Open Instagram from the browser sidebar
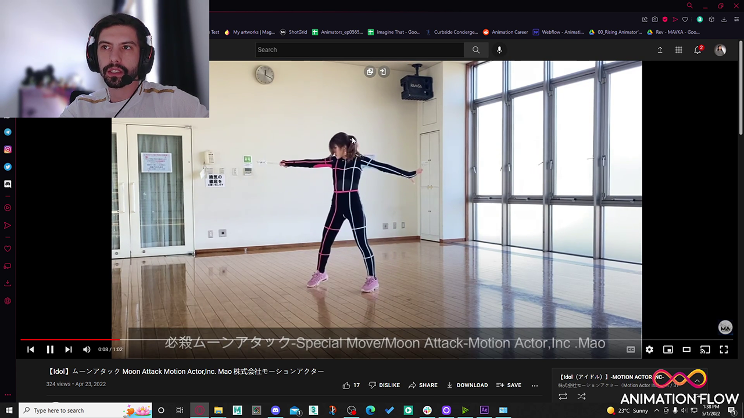Viewport: 744px width, 418px height. click(x=8, y=150)
